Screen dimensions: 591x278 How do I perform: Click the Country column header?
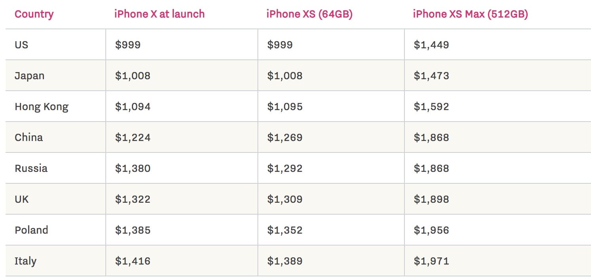pos(34,14)
